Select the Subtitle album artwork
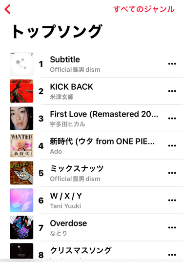 (x=21, y=63)
